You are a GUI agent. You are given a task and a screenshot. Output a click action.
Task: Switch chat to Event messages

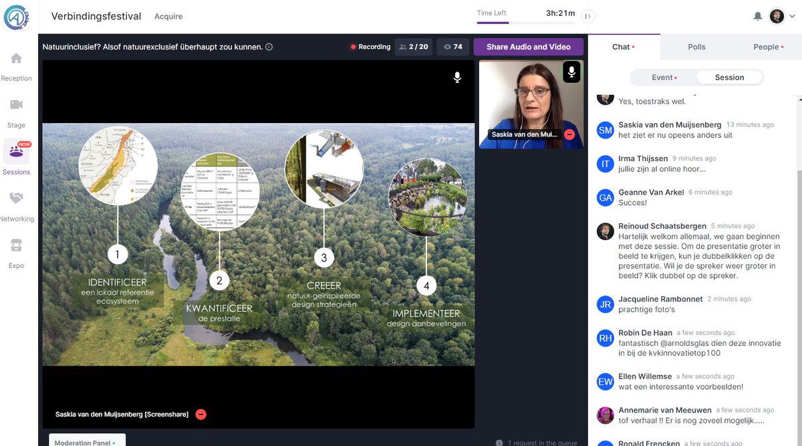tap(662, 77)
